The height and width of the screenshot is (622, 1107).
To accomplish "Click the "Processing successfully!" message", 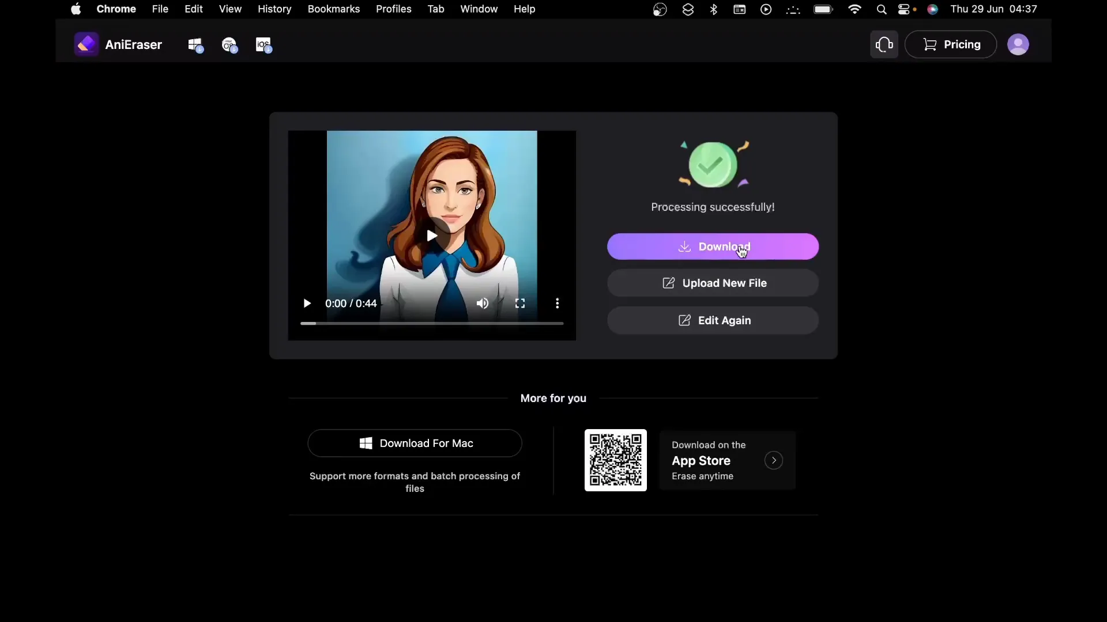I will [713, 207].
